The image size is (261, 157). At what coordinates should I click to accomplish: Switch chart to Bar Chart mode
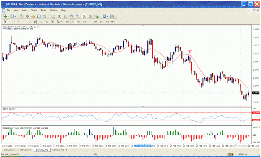click(x=53, y=16)
